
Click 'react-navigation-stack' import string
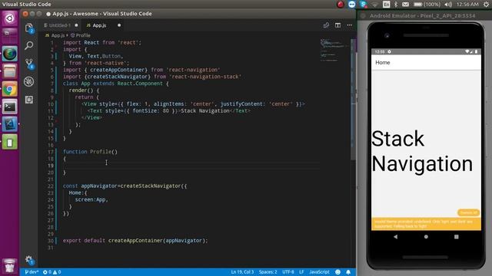point(205,77)
